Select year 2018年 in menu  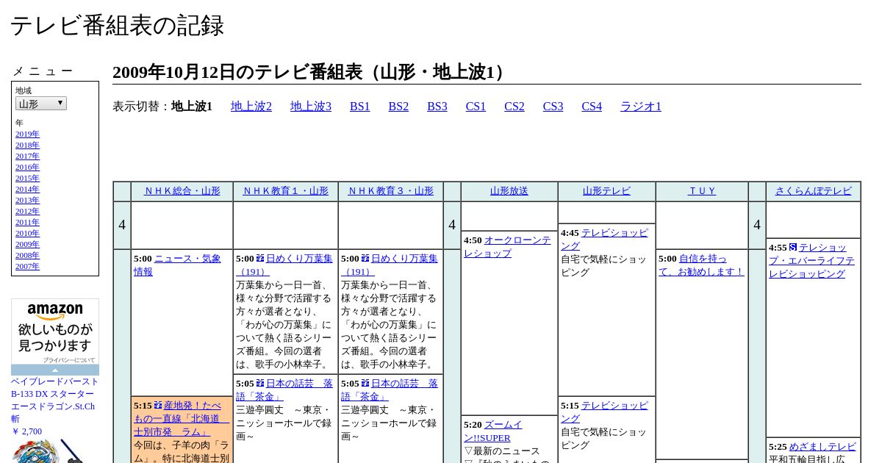(27, 146)
